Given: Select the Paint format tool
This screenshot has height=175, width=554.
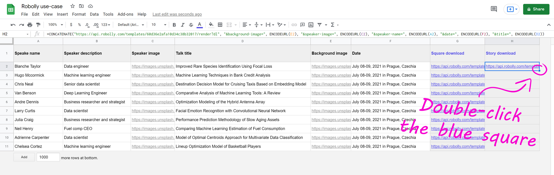Looking at the screenshot, I should (38, 25).
